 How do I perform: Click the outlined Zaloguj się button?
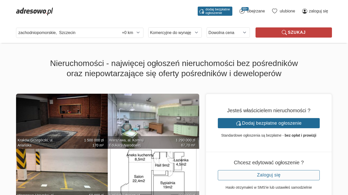point(269,175)
